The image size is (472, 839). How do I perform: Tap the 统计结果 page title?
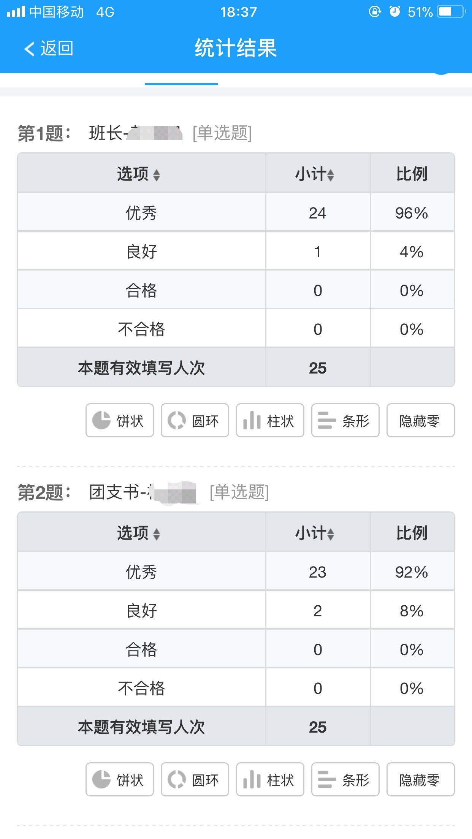click(x=236, y=48)
